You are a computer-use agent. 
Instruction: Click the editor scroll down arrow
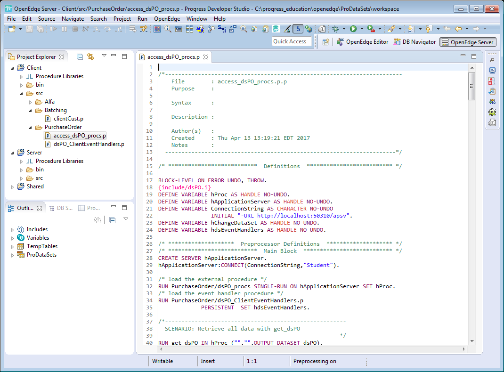pyautogui.click(x=472, y=341)
